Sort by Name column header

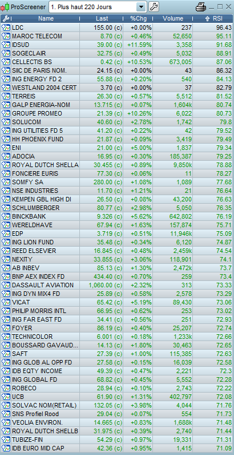point(46,18)
